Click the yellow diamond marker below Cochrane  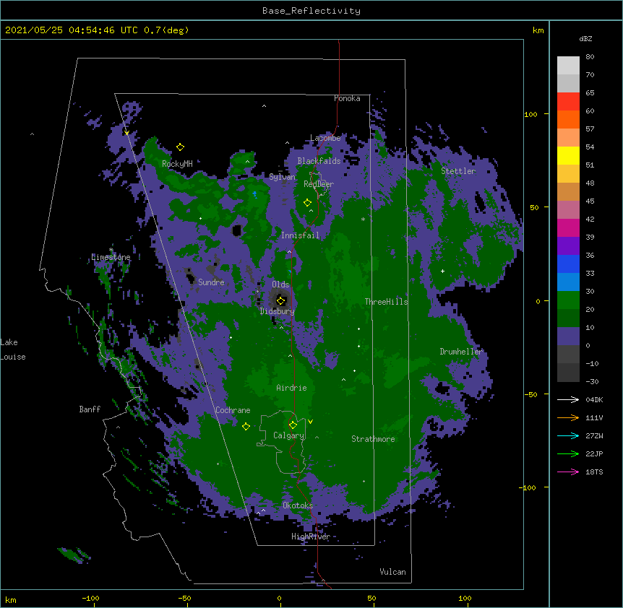pos(246,426)
